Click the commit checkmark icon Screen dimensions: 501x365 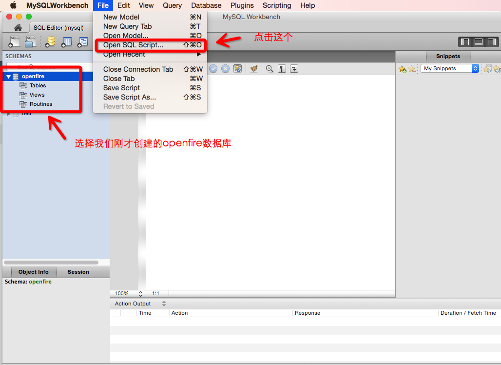pyautogui.click(x=213, y=68)
